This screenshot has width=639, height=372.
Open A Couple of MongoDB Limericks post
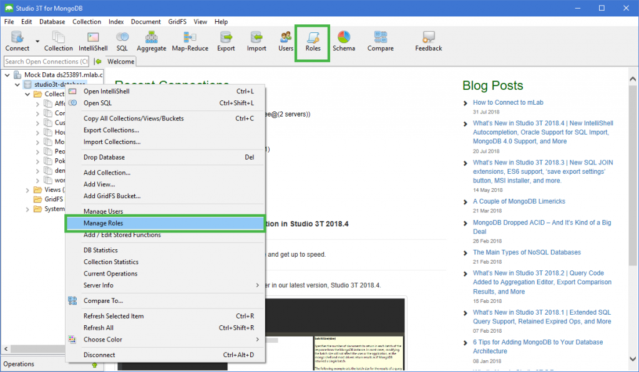coord(519,201)
